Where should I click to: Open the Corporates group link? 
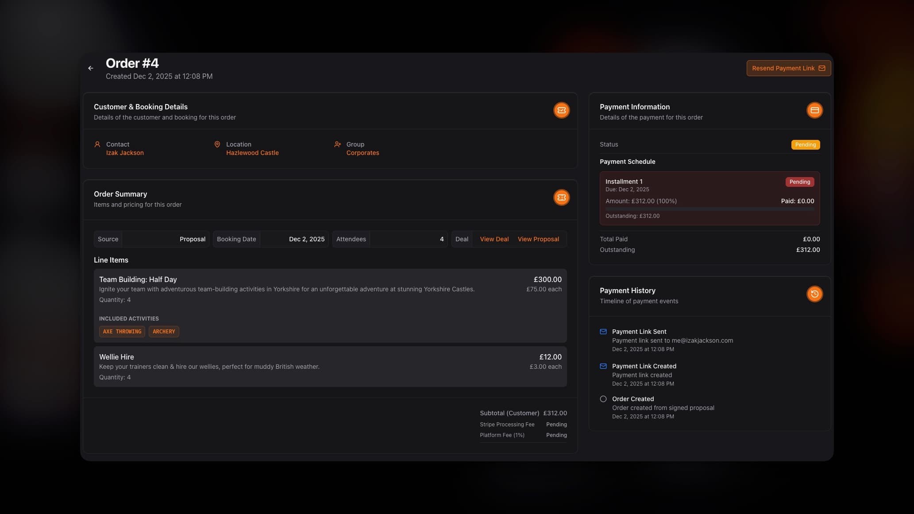pos(363,153)
